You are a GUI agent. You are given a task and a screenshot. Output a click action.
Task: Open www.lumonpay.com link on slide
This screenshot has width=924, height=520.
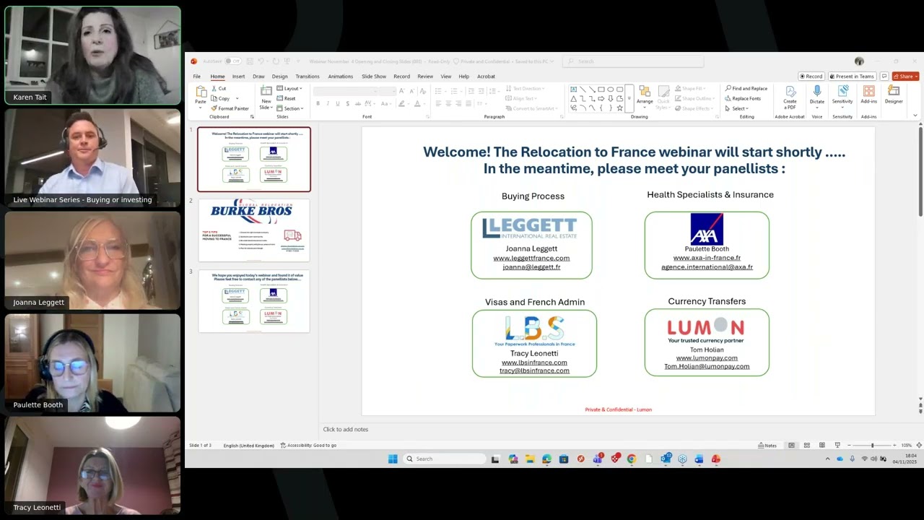tap(707, 357)
